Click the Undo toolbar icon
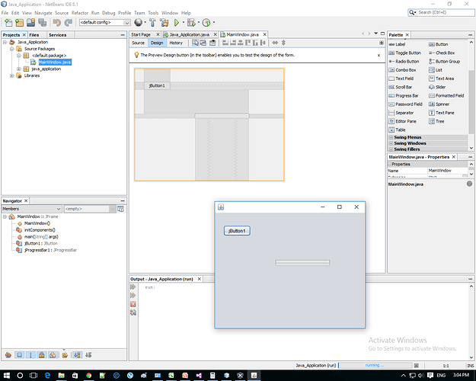Viewport: 476px width, 381px height. click(55, 23)
